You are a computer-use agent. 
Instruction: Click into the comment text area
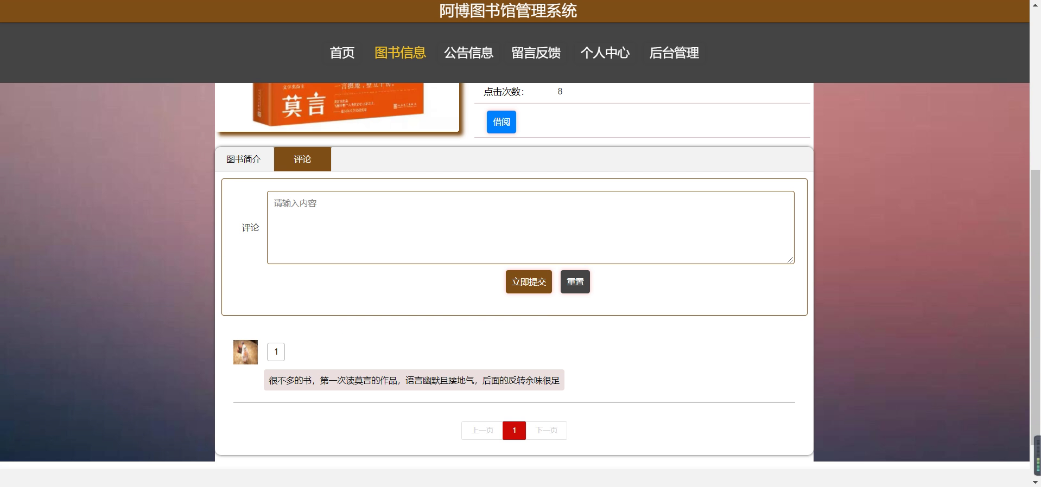pyautogui.click(x=530, y=227)
